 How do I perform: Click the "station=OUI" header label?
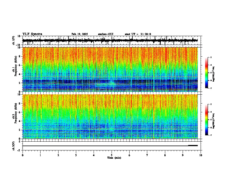[106, 34]
